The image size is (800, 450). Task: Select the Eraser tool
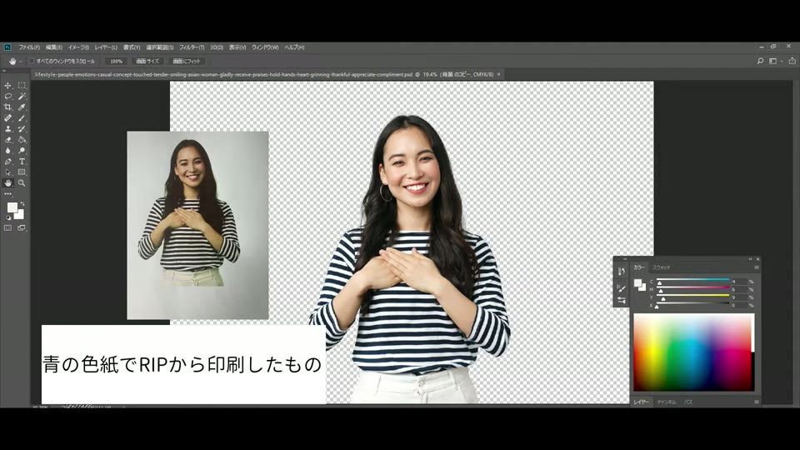7,140
